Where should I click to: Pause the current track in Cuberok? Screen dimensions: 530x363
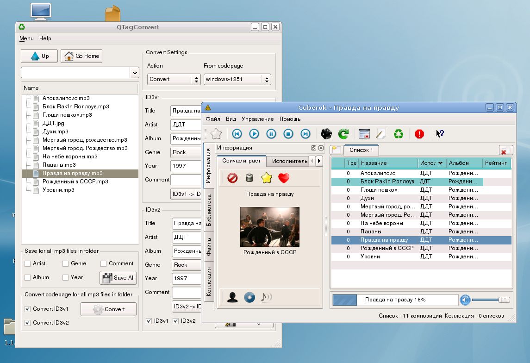pos(271,134)
